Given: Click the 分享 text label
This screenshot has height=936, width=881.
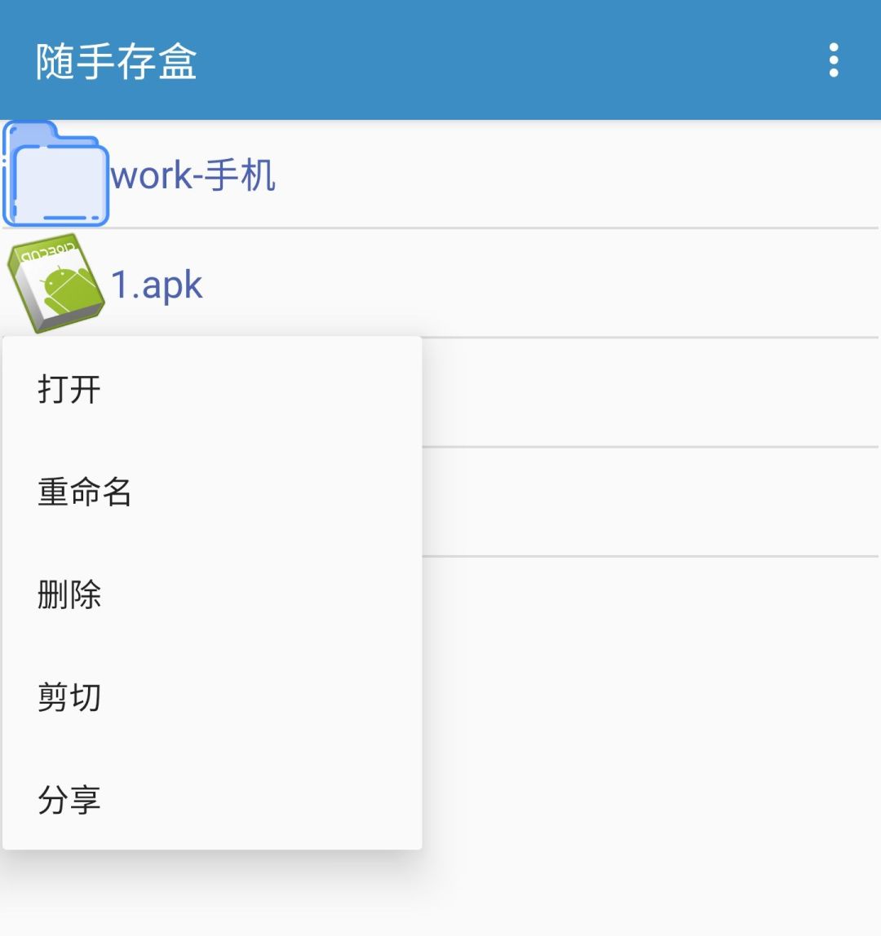Looking at the screenshot, I should [69, 800].
